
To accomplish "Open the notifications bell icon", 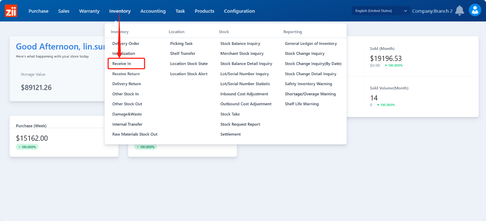I will 460,10.
